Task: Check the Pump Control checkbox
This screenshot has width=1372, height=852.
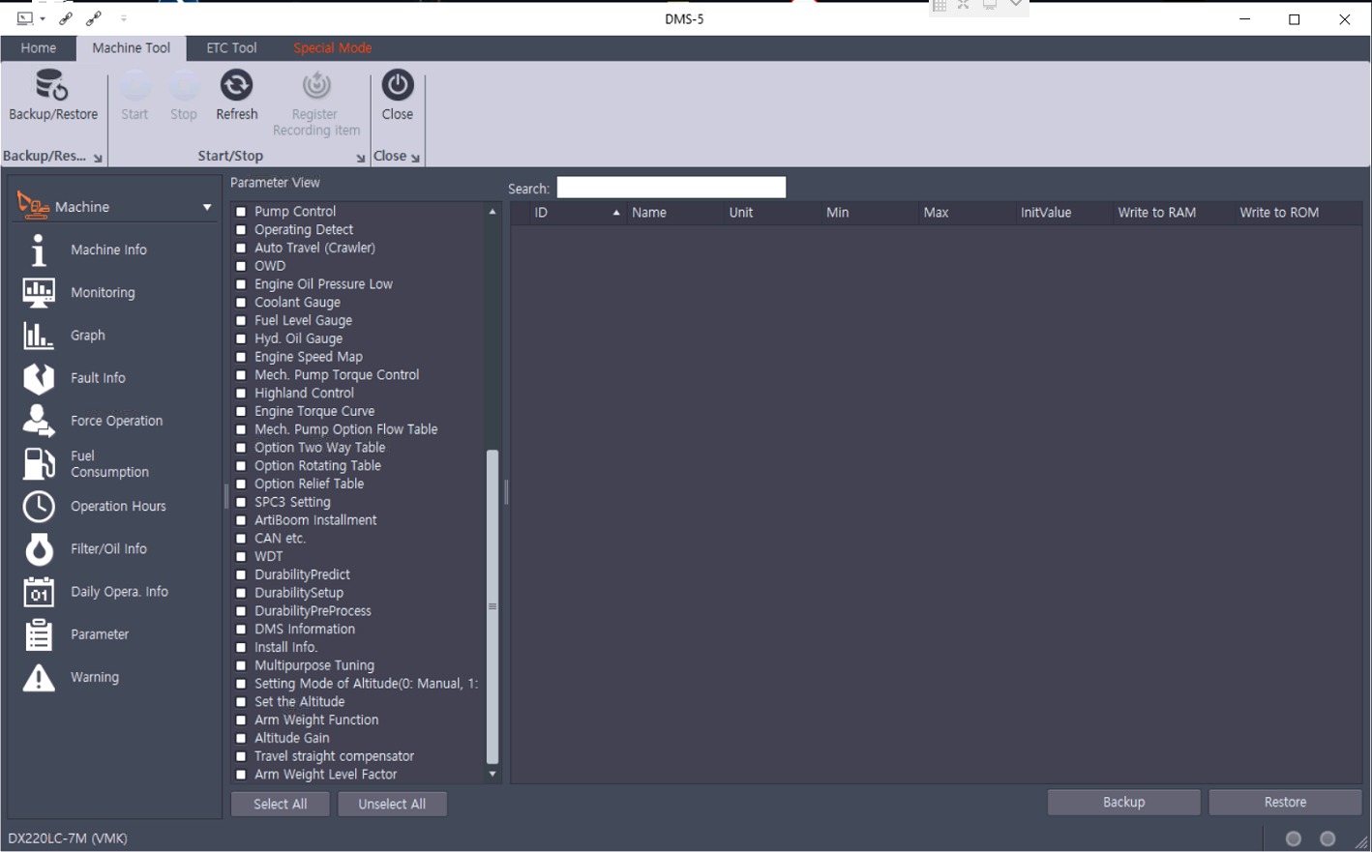Action: 241,211
